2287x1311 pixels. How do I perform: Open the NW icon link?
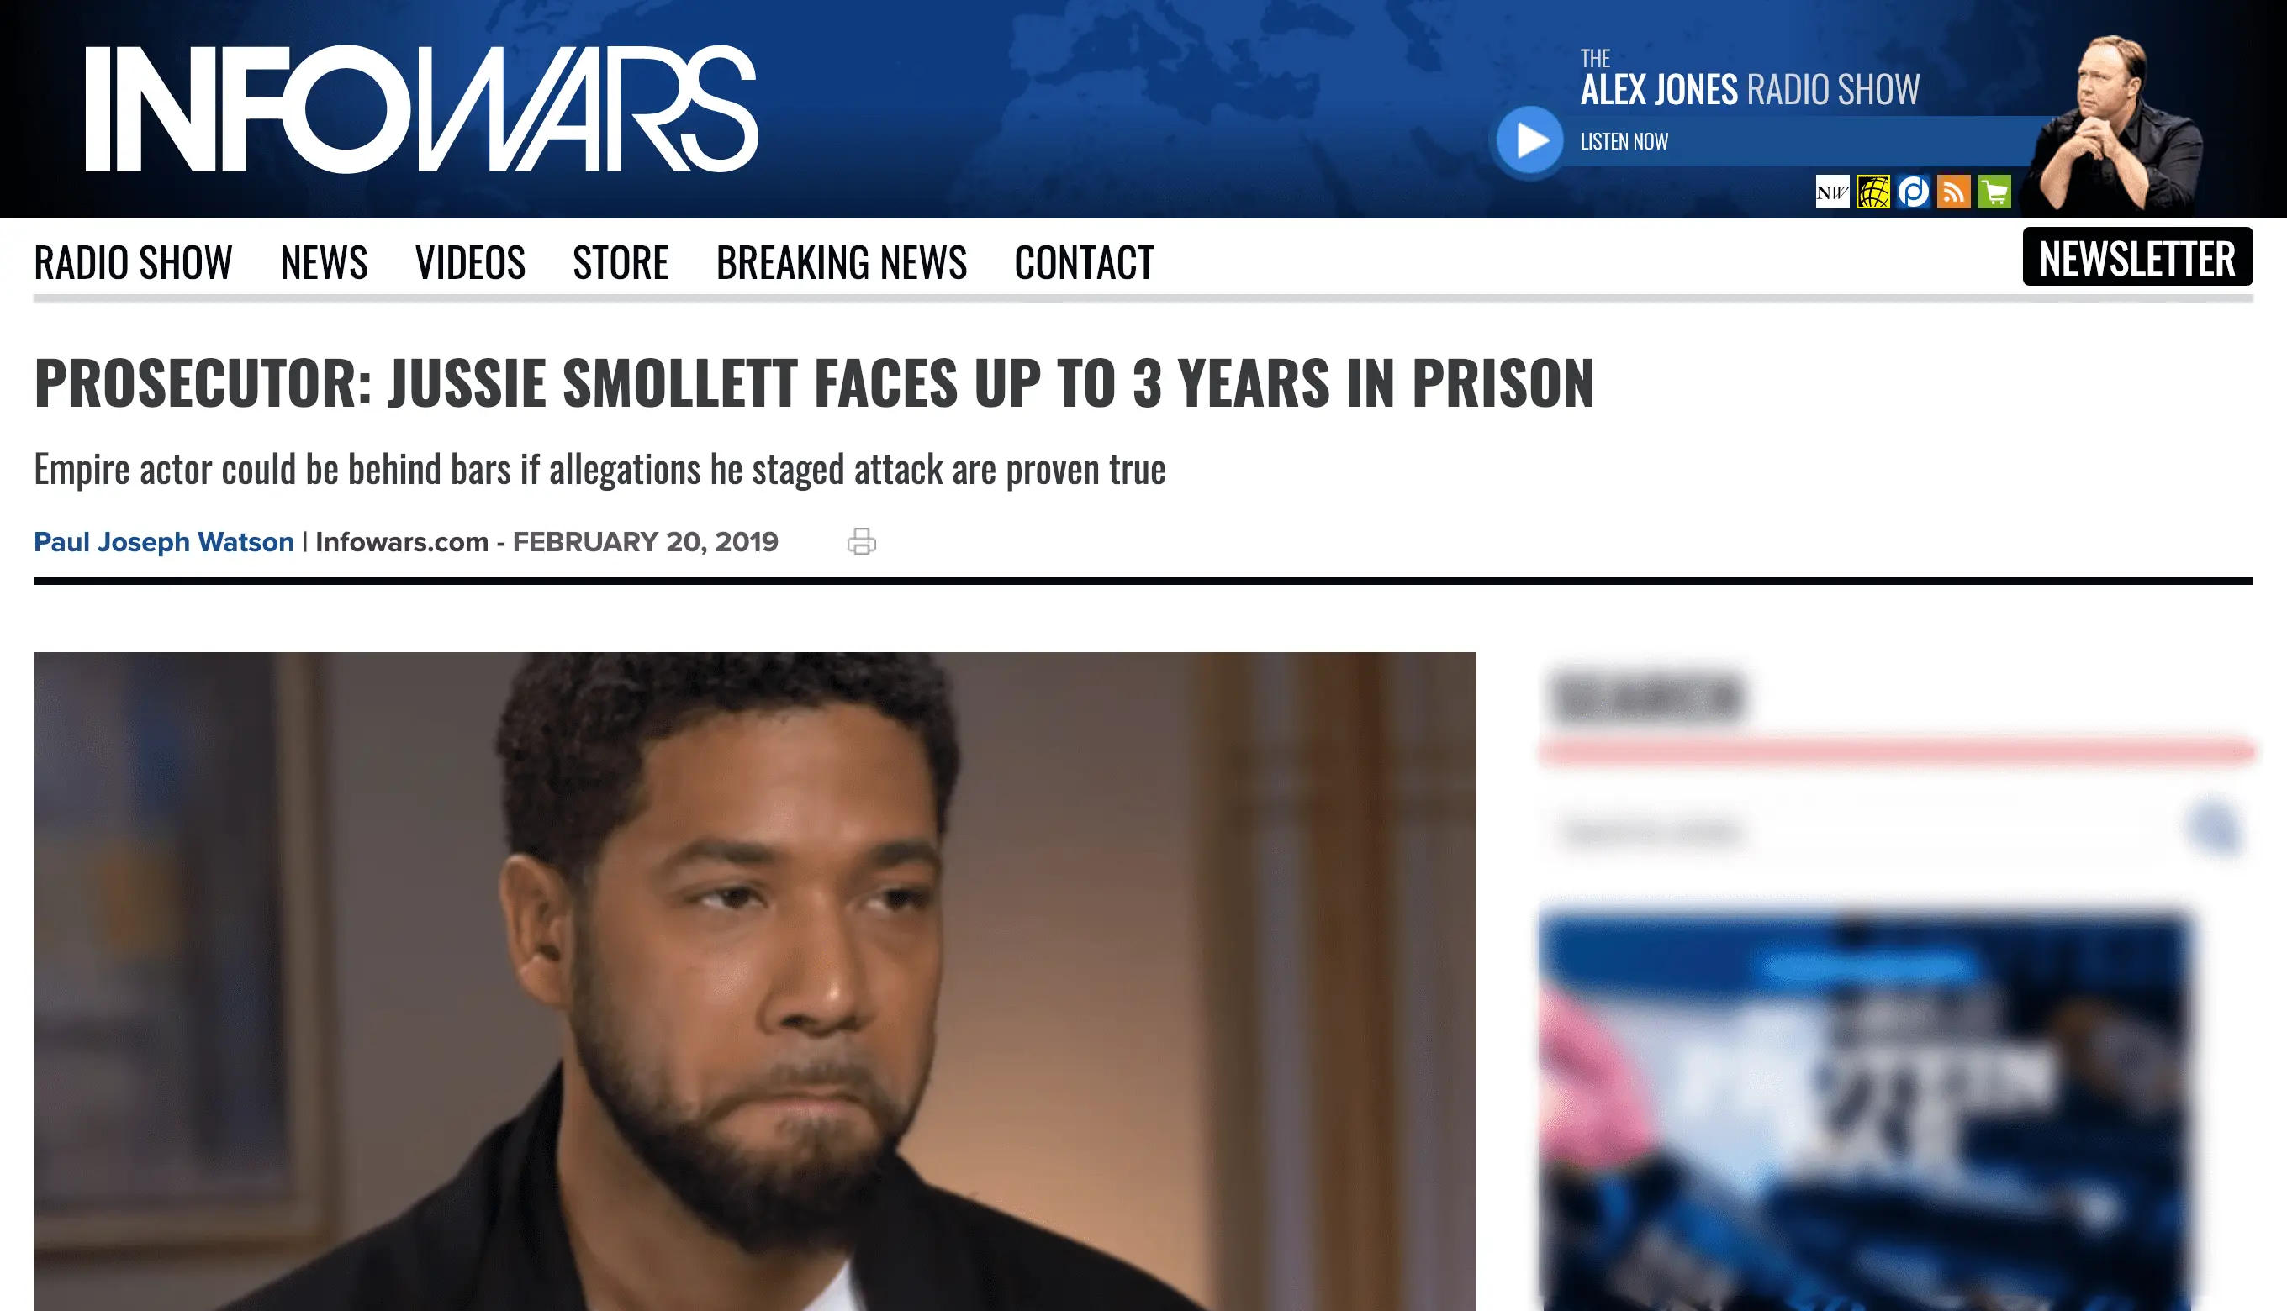(1832, 192)
